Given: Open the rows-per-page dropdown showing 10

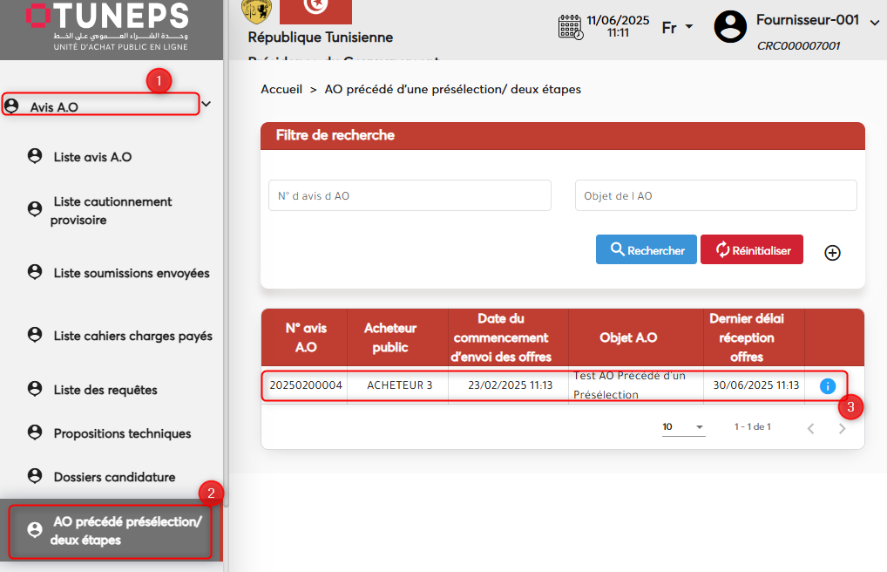Looking at the screenshot, I should [x=683, y=427].
